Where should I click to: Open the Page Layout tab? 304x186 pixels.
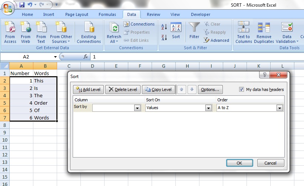[77, 14]
